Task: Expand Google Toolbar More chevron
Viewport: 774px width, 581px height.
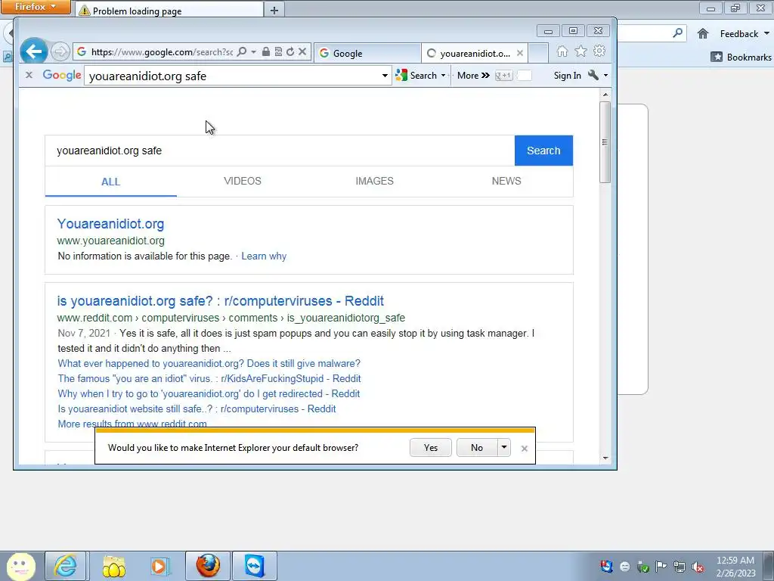Action: pos(473,76)
